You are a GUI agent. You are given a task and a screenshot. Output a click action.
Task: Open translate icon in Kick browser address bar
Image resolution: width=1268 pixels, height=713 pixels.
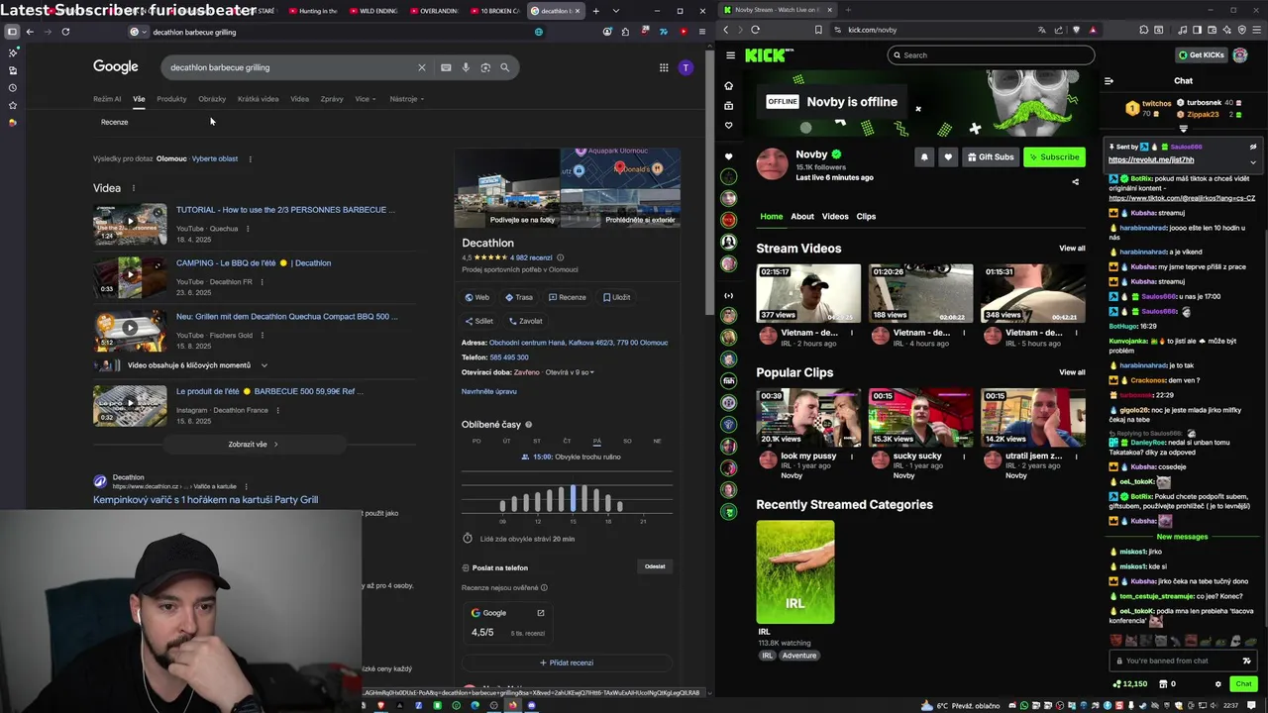(x=1041, y=30)
